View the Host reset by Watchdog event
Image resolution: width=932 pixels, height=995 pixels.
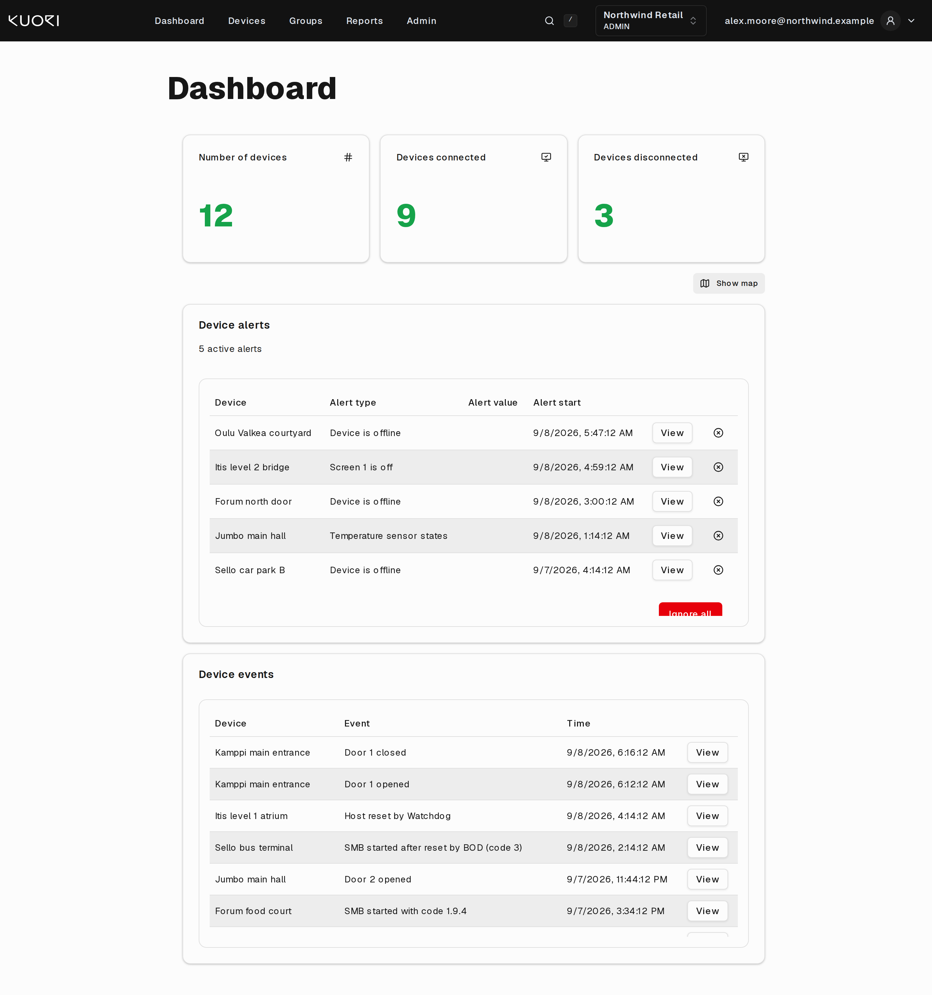tap(707, 816)
